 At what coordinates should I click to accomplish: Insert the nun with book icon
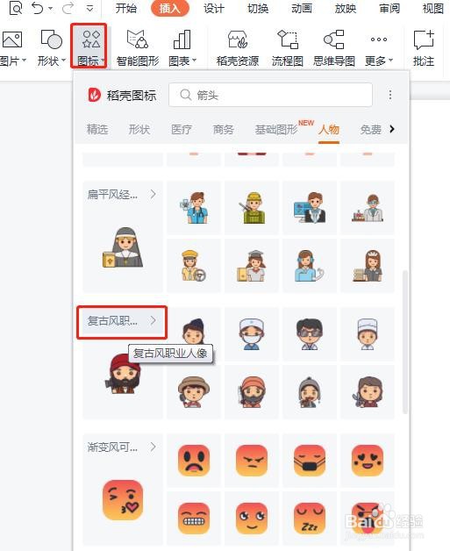tap(123, 247)
